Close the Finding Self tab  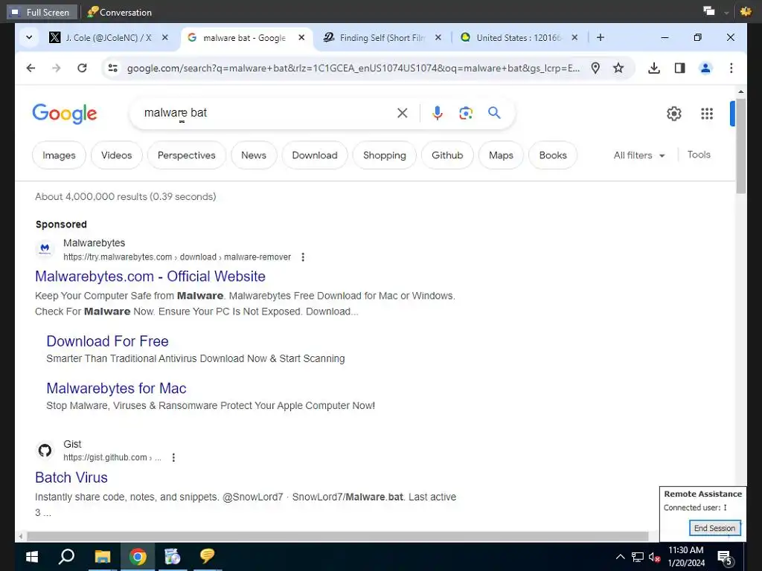438,37
